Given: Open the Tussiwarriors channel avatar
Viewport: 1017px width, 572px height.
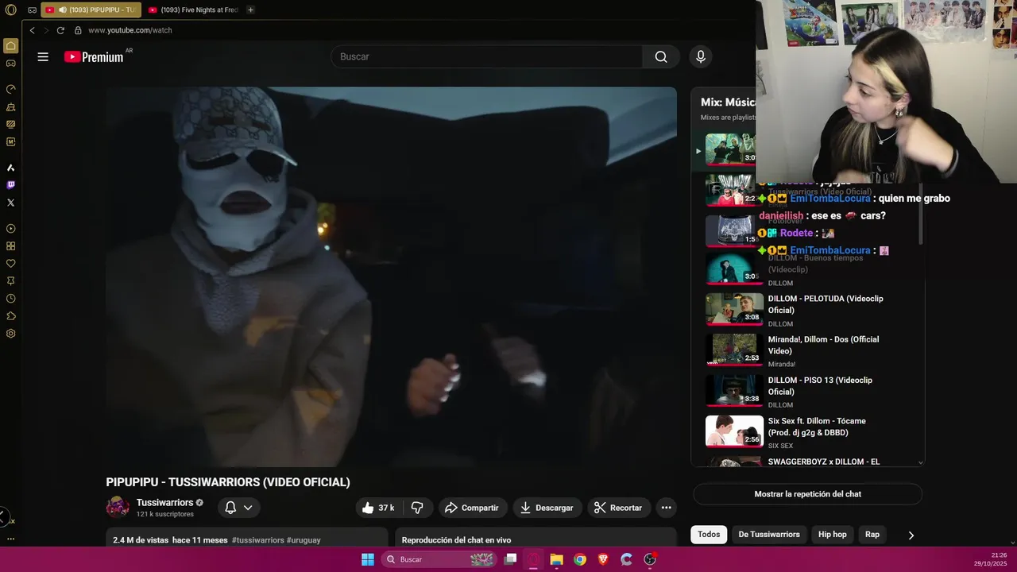Looking at the screenshot, I should (x=118, y=507).
